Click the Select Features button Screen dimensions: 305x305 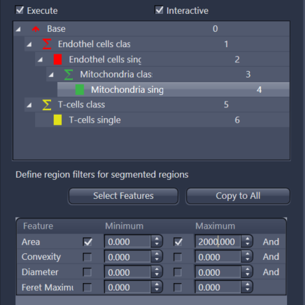[x=123, y=196]
